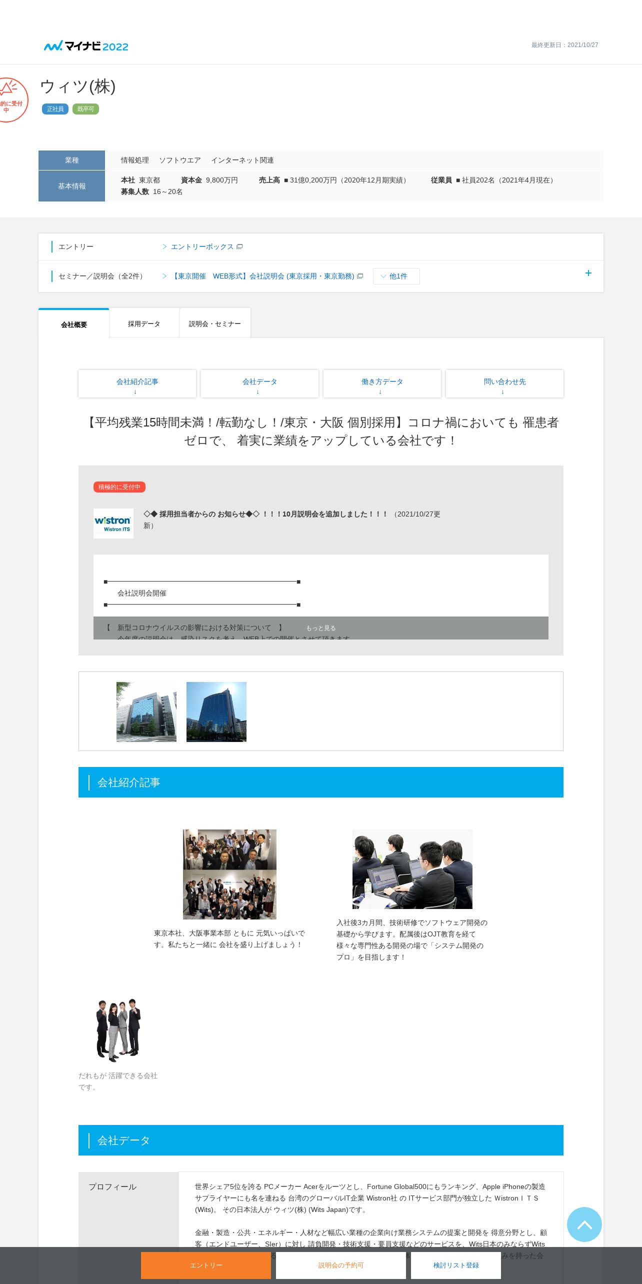Click the 会社データ blue section header

pyautogui.click(x=321, y=1140)
